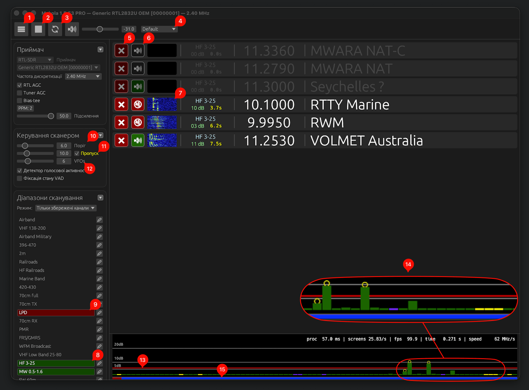Open the 2.40 MHz sample rate dropdown
This screenshot has height=390, width=529.
coord(83,76)
